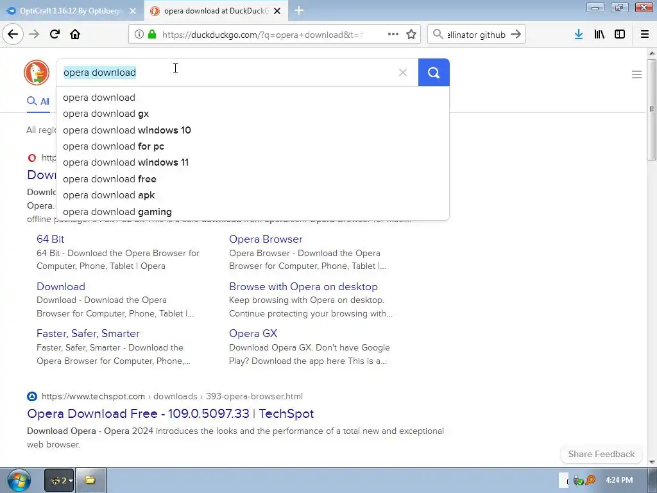Select the All results tab
The height and width of the screenshot is (493, 657).
(x=38, y=101)
